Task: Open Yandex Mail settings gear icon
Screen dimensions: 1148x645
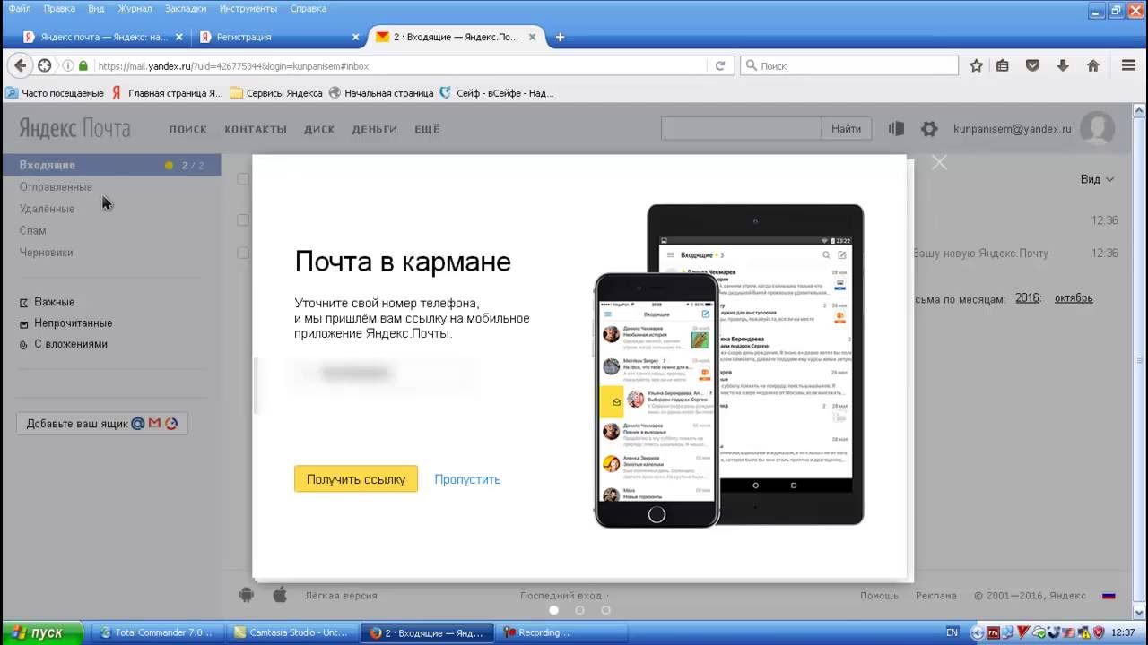Action: click(x=929, y=129)
